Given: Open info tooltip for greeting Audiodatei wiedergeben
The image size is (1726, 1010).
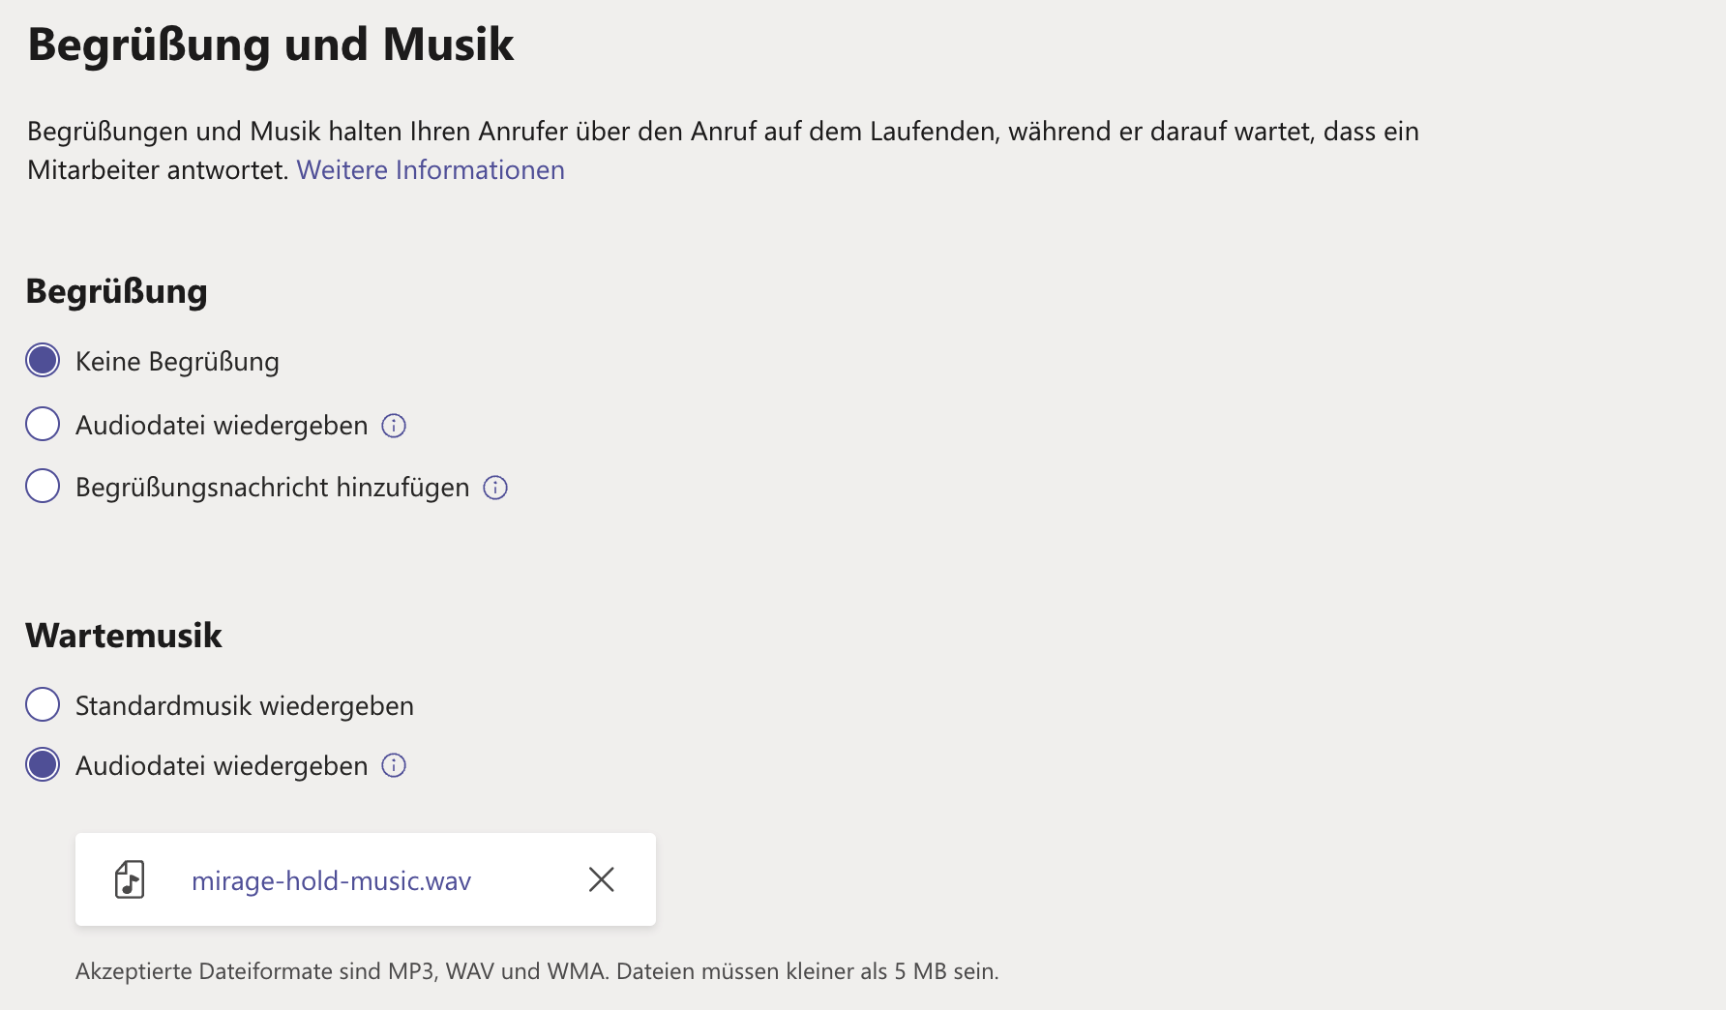Looking at the screenshot, I should tap(394, 426).
